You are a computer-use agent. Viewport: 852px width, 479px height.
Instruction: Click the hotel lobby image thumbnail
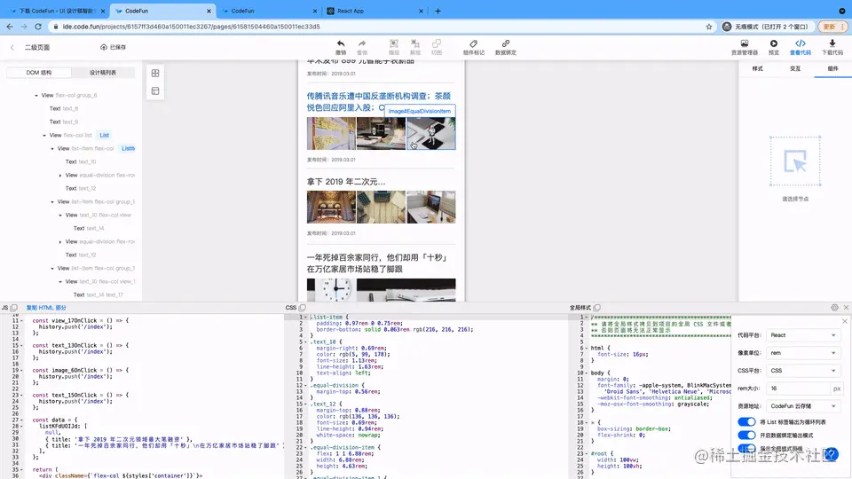click(x=331, y=207)
